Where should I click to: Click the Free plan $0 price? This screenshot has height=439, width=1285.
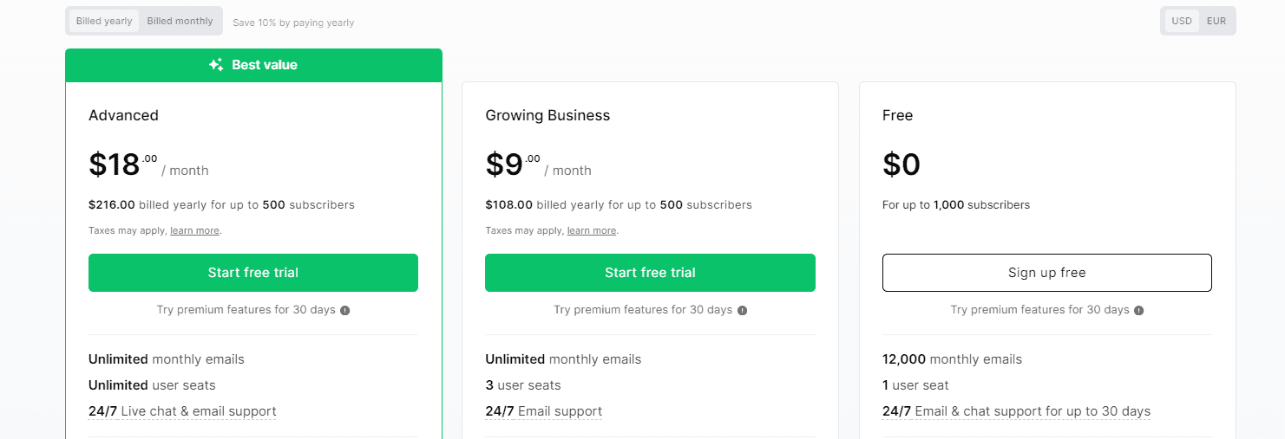pyautogui.click(x=901, y=164)
